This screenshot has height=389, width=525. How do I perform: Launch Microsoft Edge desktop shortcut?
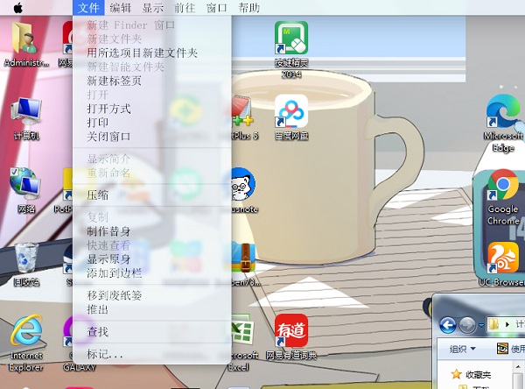tap(503, 124)
